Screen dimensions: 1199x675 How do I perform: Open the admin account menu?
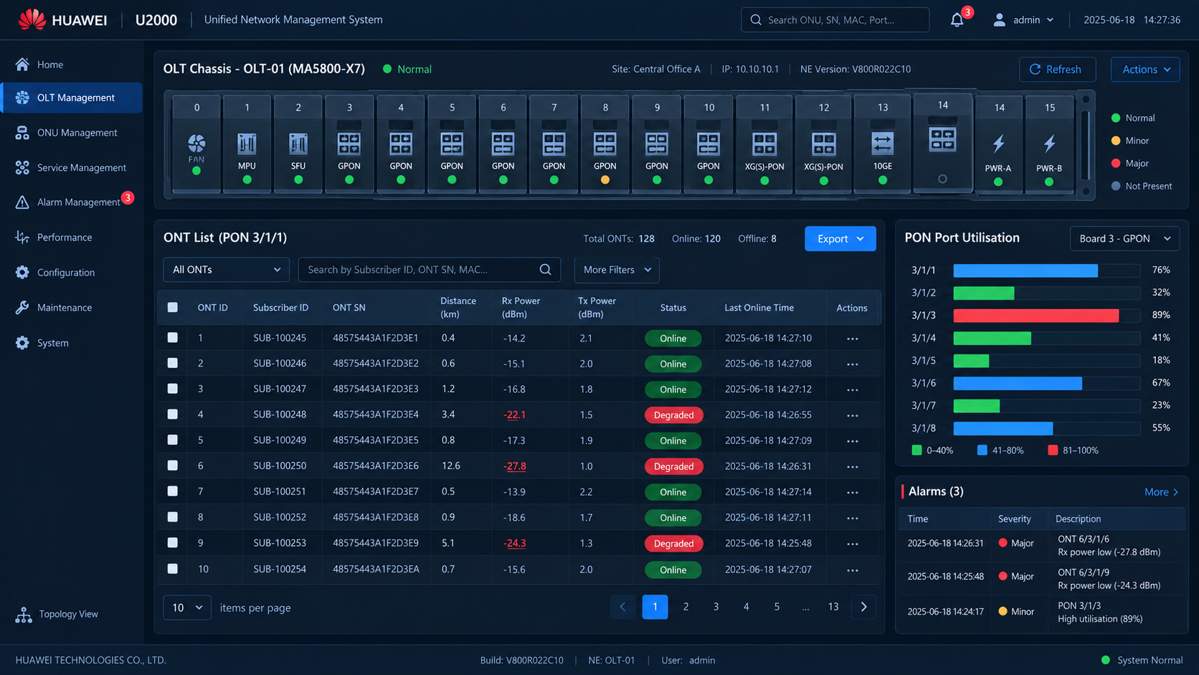point(1023,20)
